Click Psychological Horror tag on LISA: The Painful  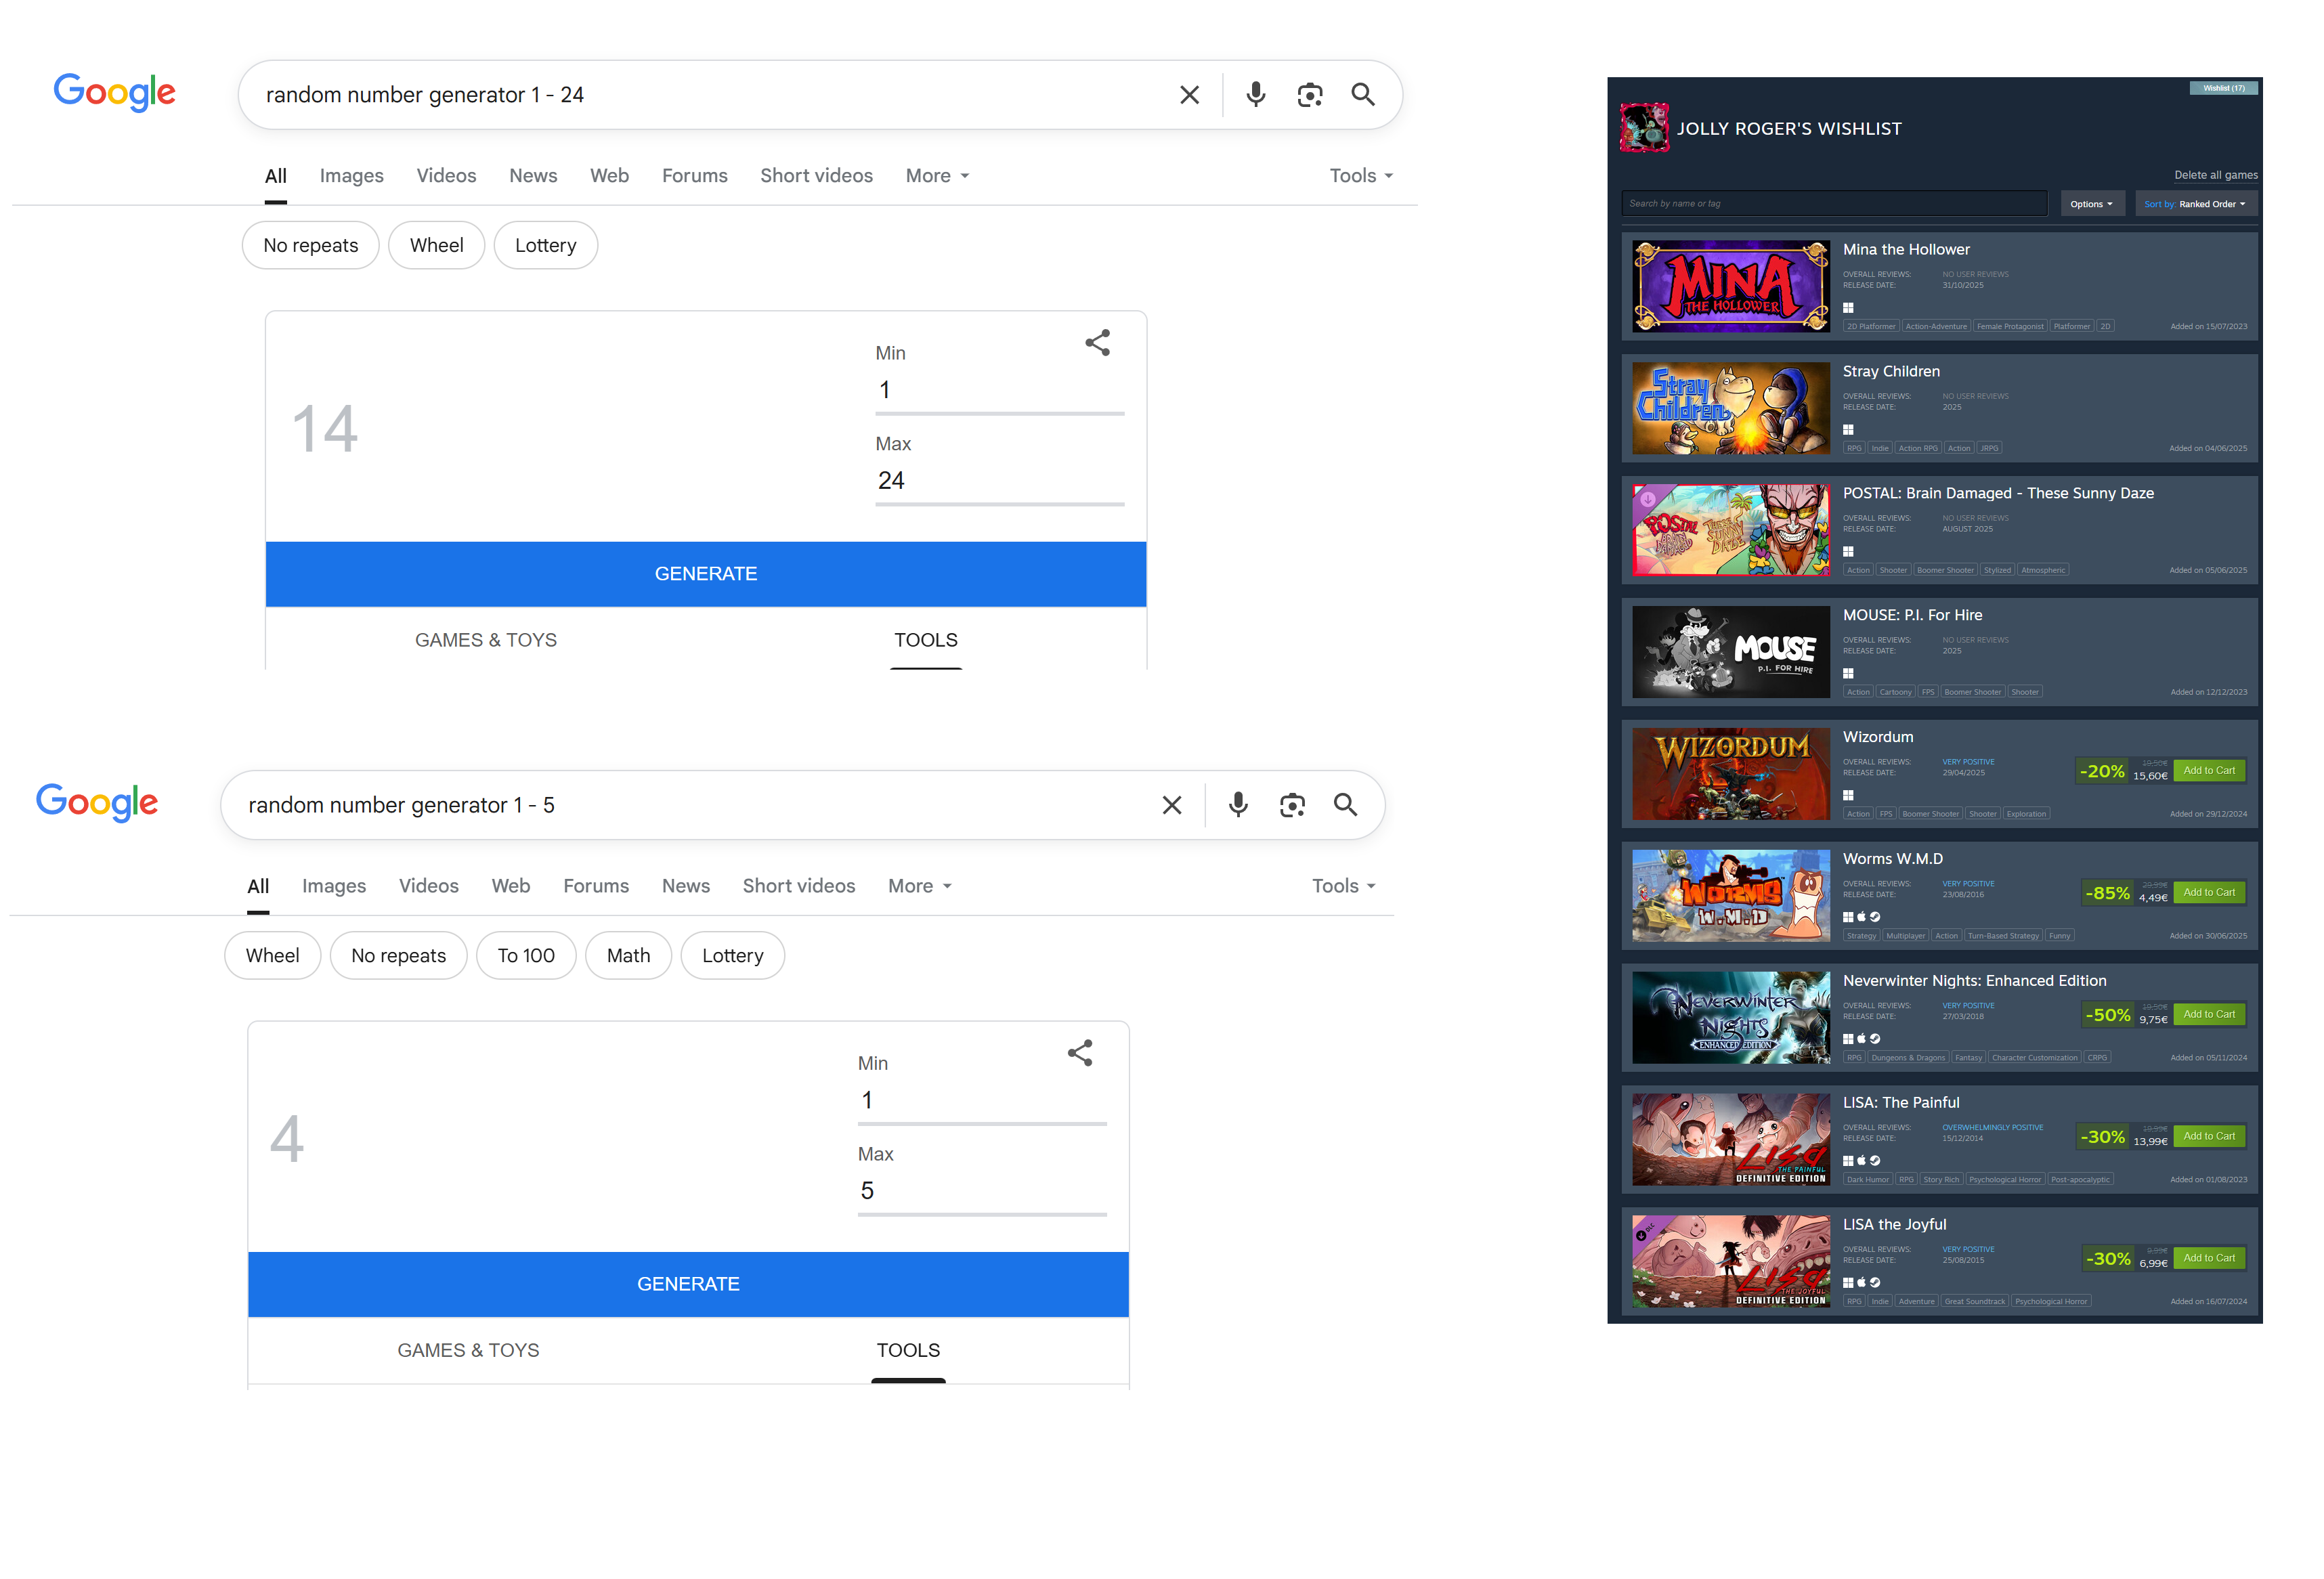coord(2005,1180)
